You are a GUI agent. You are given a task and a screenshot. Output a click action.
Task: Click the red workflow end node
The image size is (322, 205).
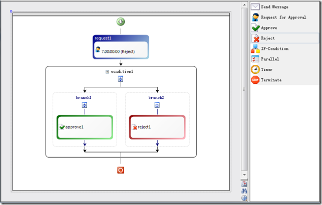click(x=121, y=170)
